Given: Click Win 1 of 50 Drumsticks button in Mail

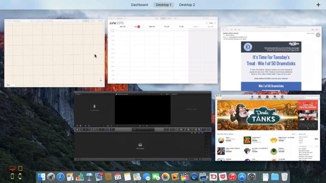Looking at the screenshot, I should point(271,86).
